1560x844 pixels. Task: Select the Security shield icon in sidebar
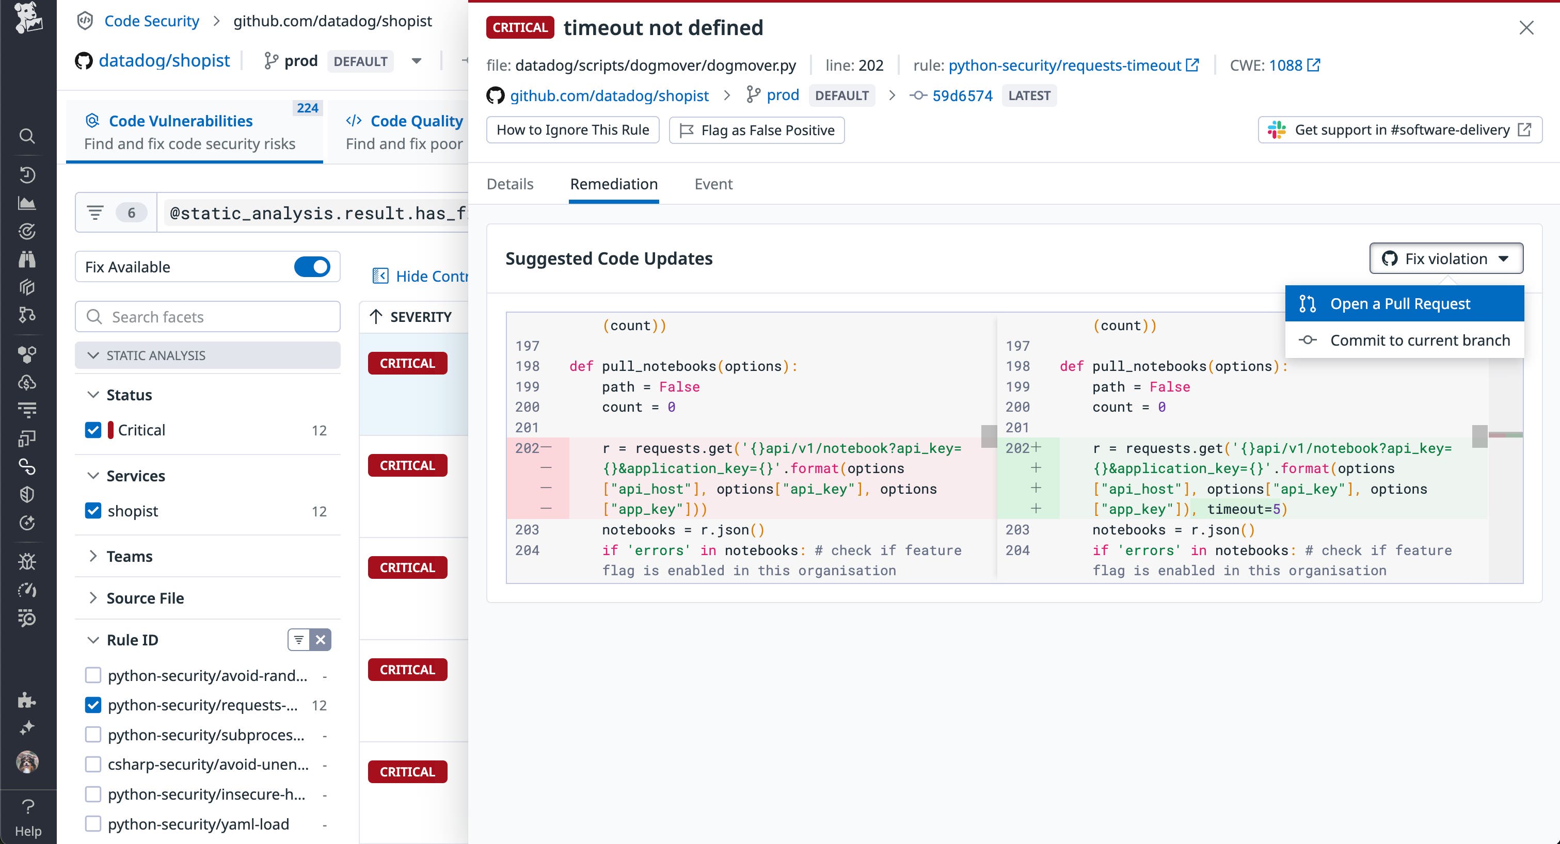coord(28,494)
